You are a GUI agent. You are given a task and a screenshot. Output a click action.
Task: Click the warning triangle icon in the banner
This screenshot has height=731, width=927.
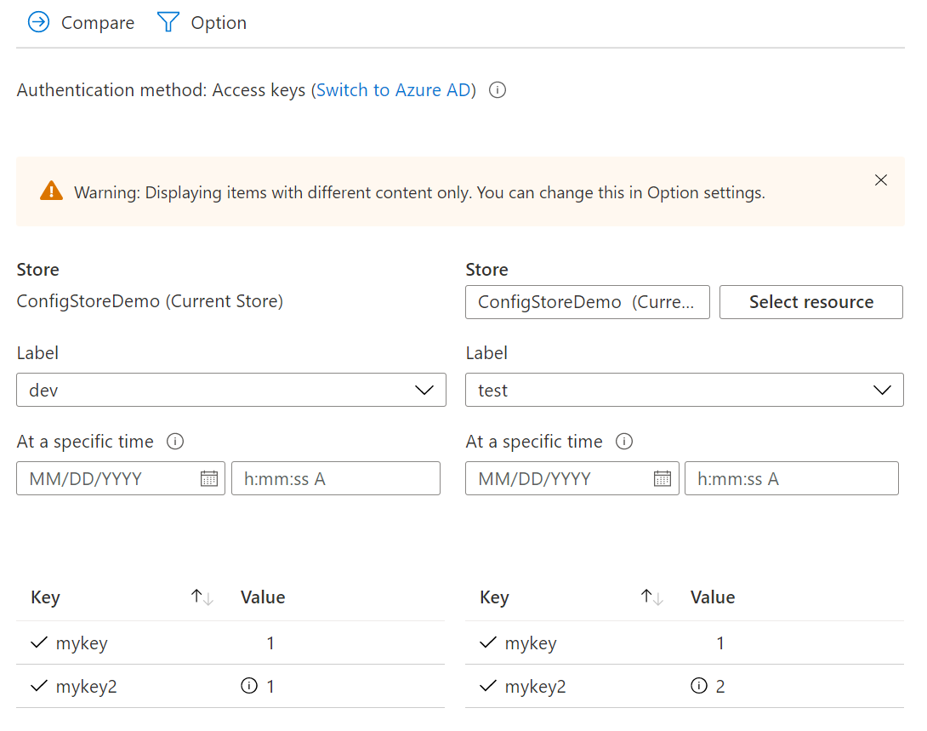[51, 191]
